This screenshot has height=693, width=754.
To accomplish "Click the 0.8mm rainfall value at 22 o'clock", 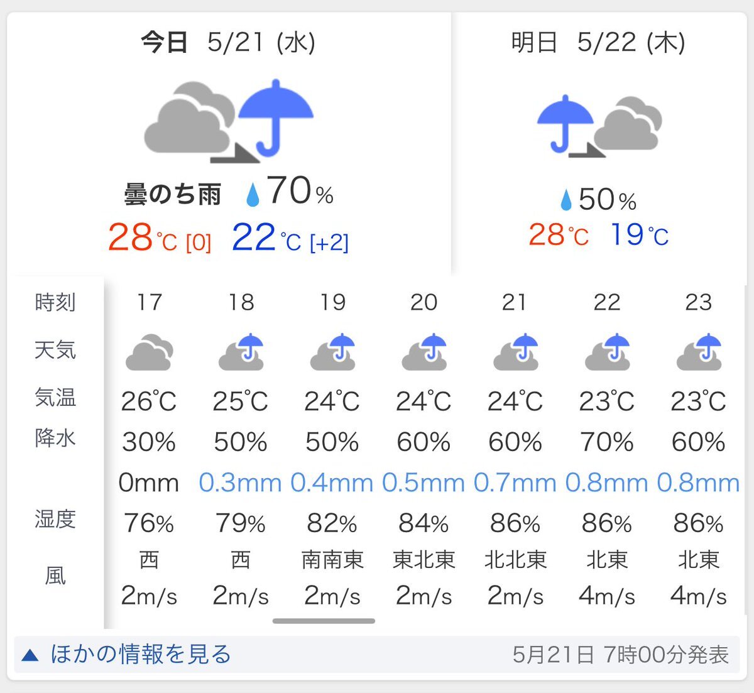I will click(x=606, y=483).
